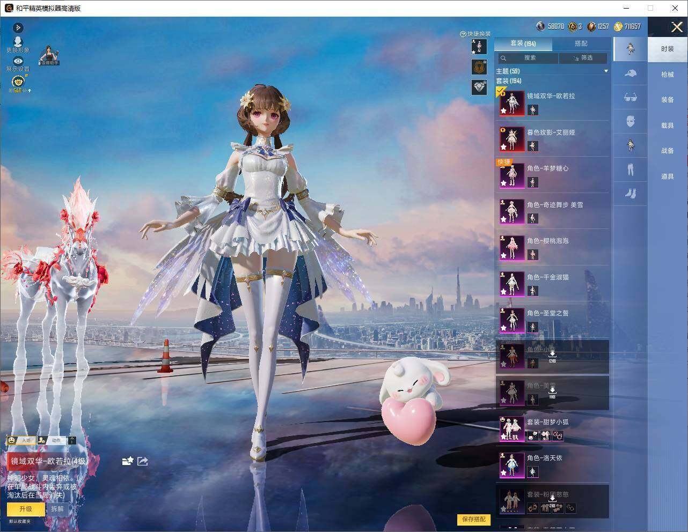Screen dimensions: 688x532
Task: Expand the side panel arrow at top-left
Action: (x=18, y=27)
